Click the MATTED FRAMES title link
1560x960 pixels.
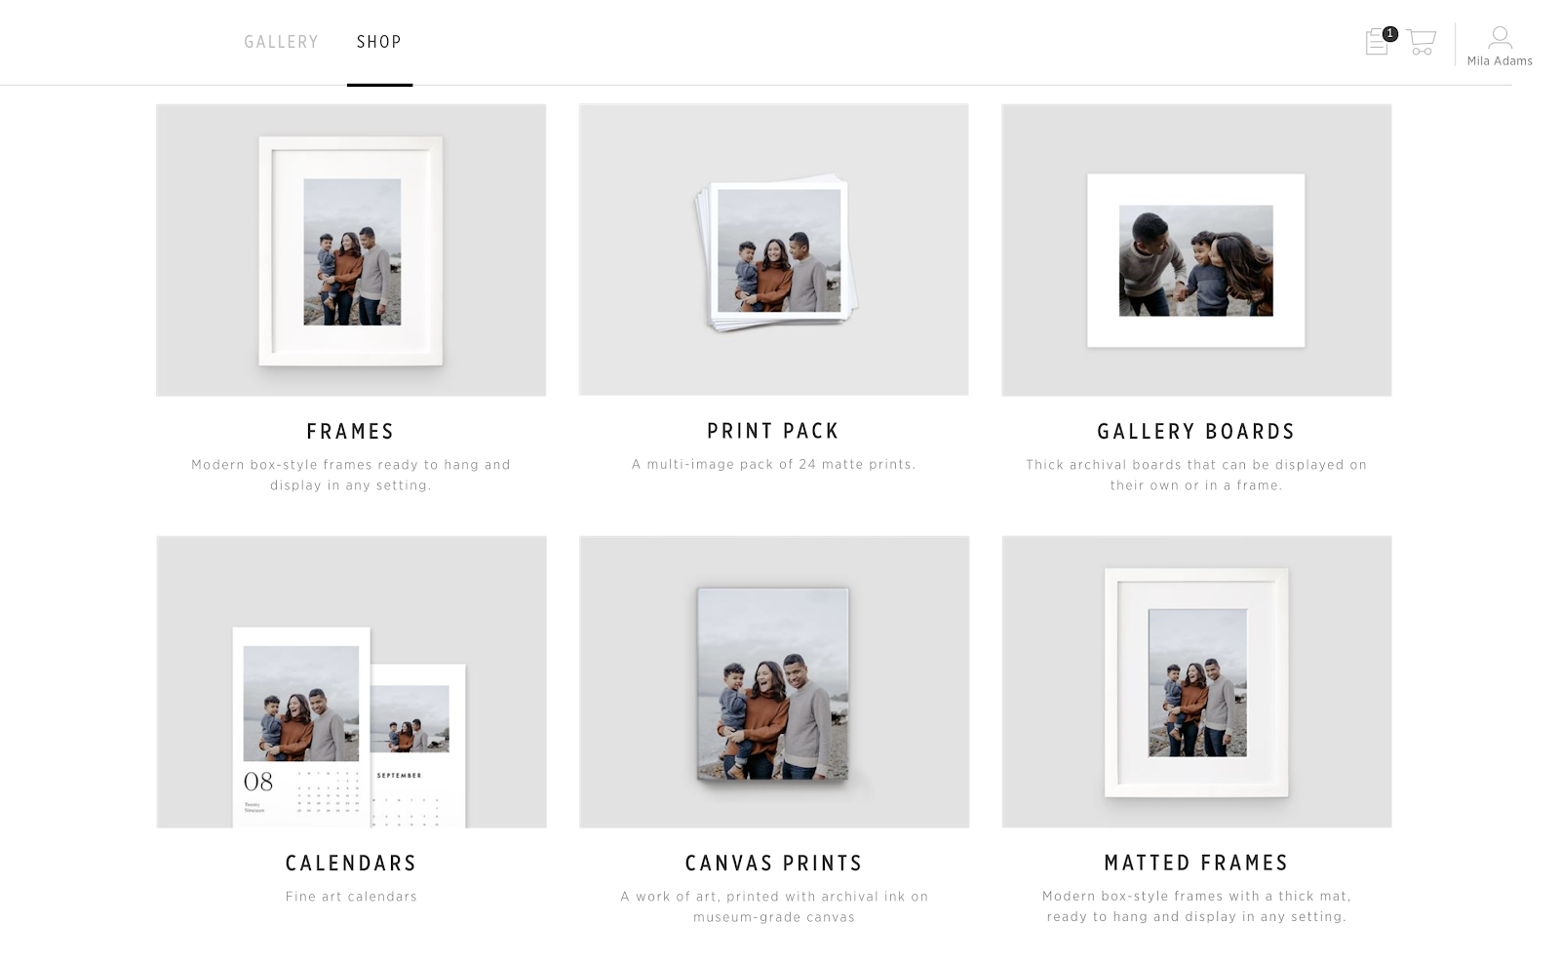pos(1196,863)
